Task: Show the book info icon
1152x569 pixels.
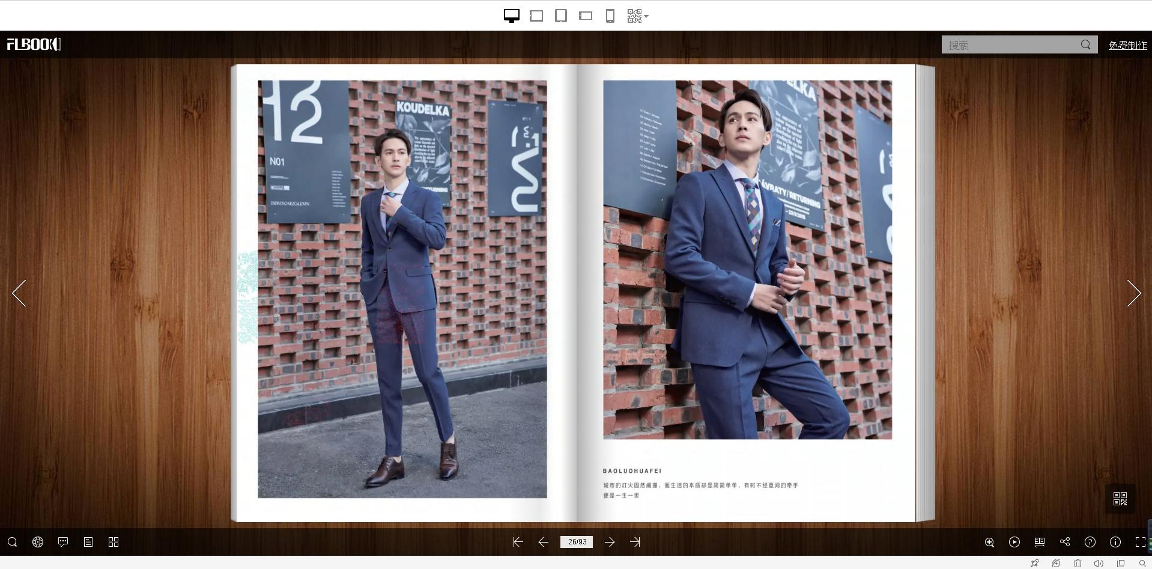Action: click(x=1115, y=542)
